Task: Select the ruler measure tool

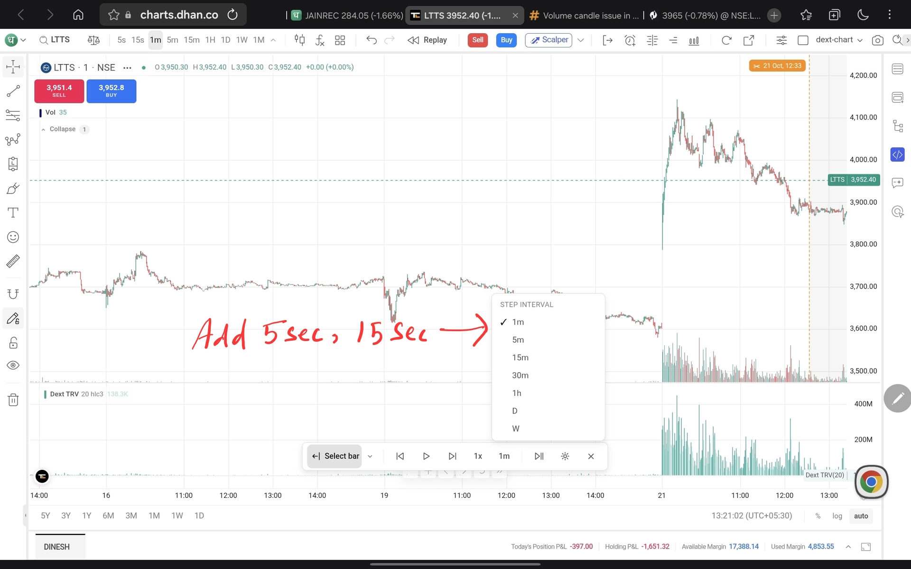Action: (x=13, y=261)
